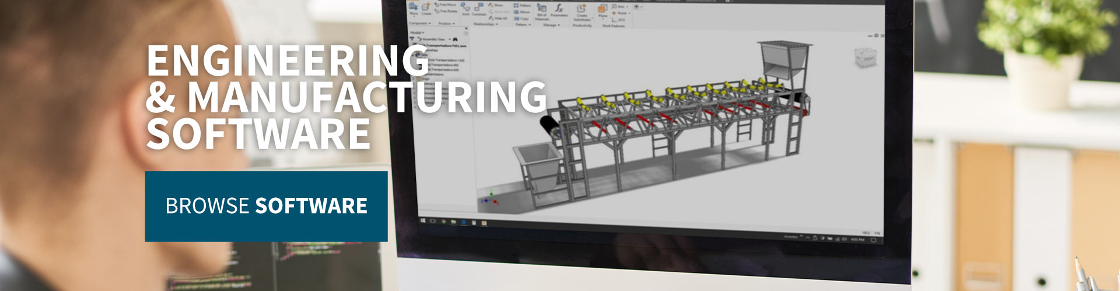Viewport: 1120px width, 291px height.
Task: Open Chrome from the Windows taskbar
Action: tap(444, 221)
